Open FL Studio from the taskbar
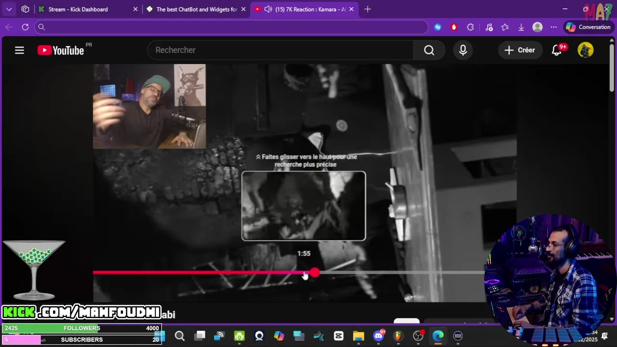Screen dimensions: 617x347 point(398,336)
